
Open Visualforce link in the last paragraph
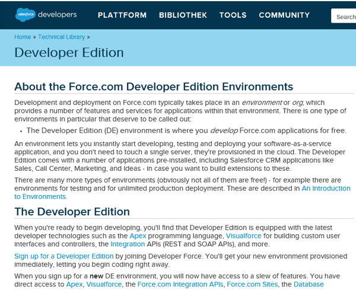104,284
